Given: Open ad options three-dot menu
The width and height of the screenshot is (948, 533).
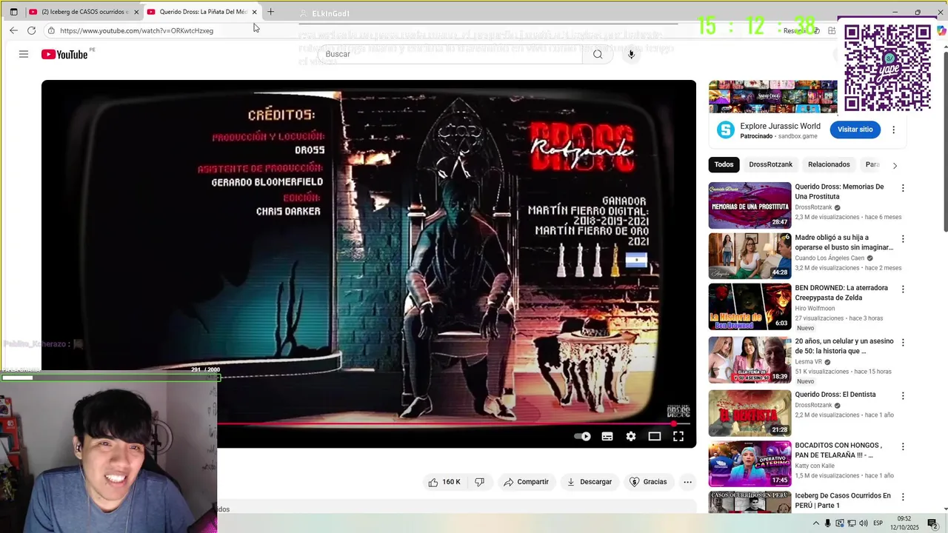Looking at the screenshot, I should [x=893, y=130].
